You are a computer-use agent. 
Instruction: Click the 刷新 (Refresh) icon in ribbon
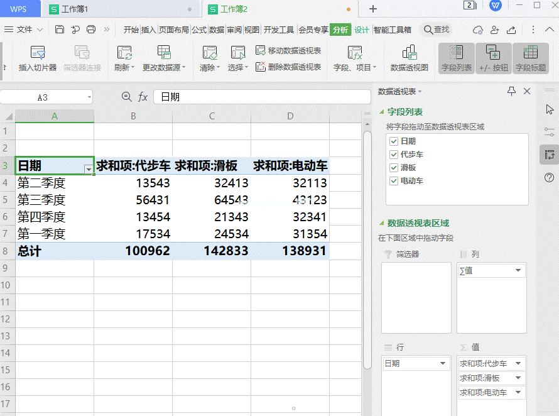coord(124,53)
